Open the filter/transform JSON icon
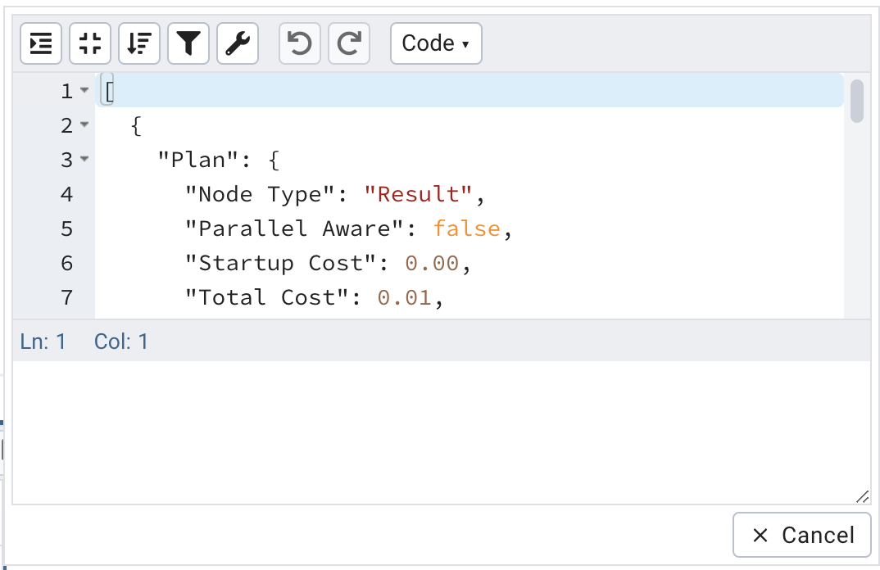The height and width of the screenshot is (570, 880). (x=188, y=43)
